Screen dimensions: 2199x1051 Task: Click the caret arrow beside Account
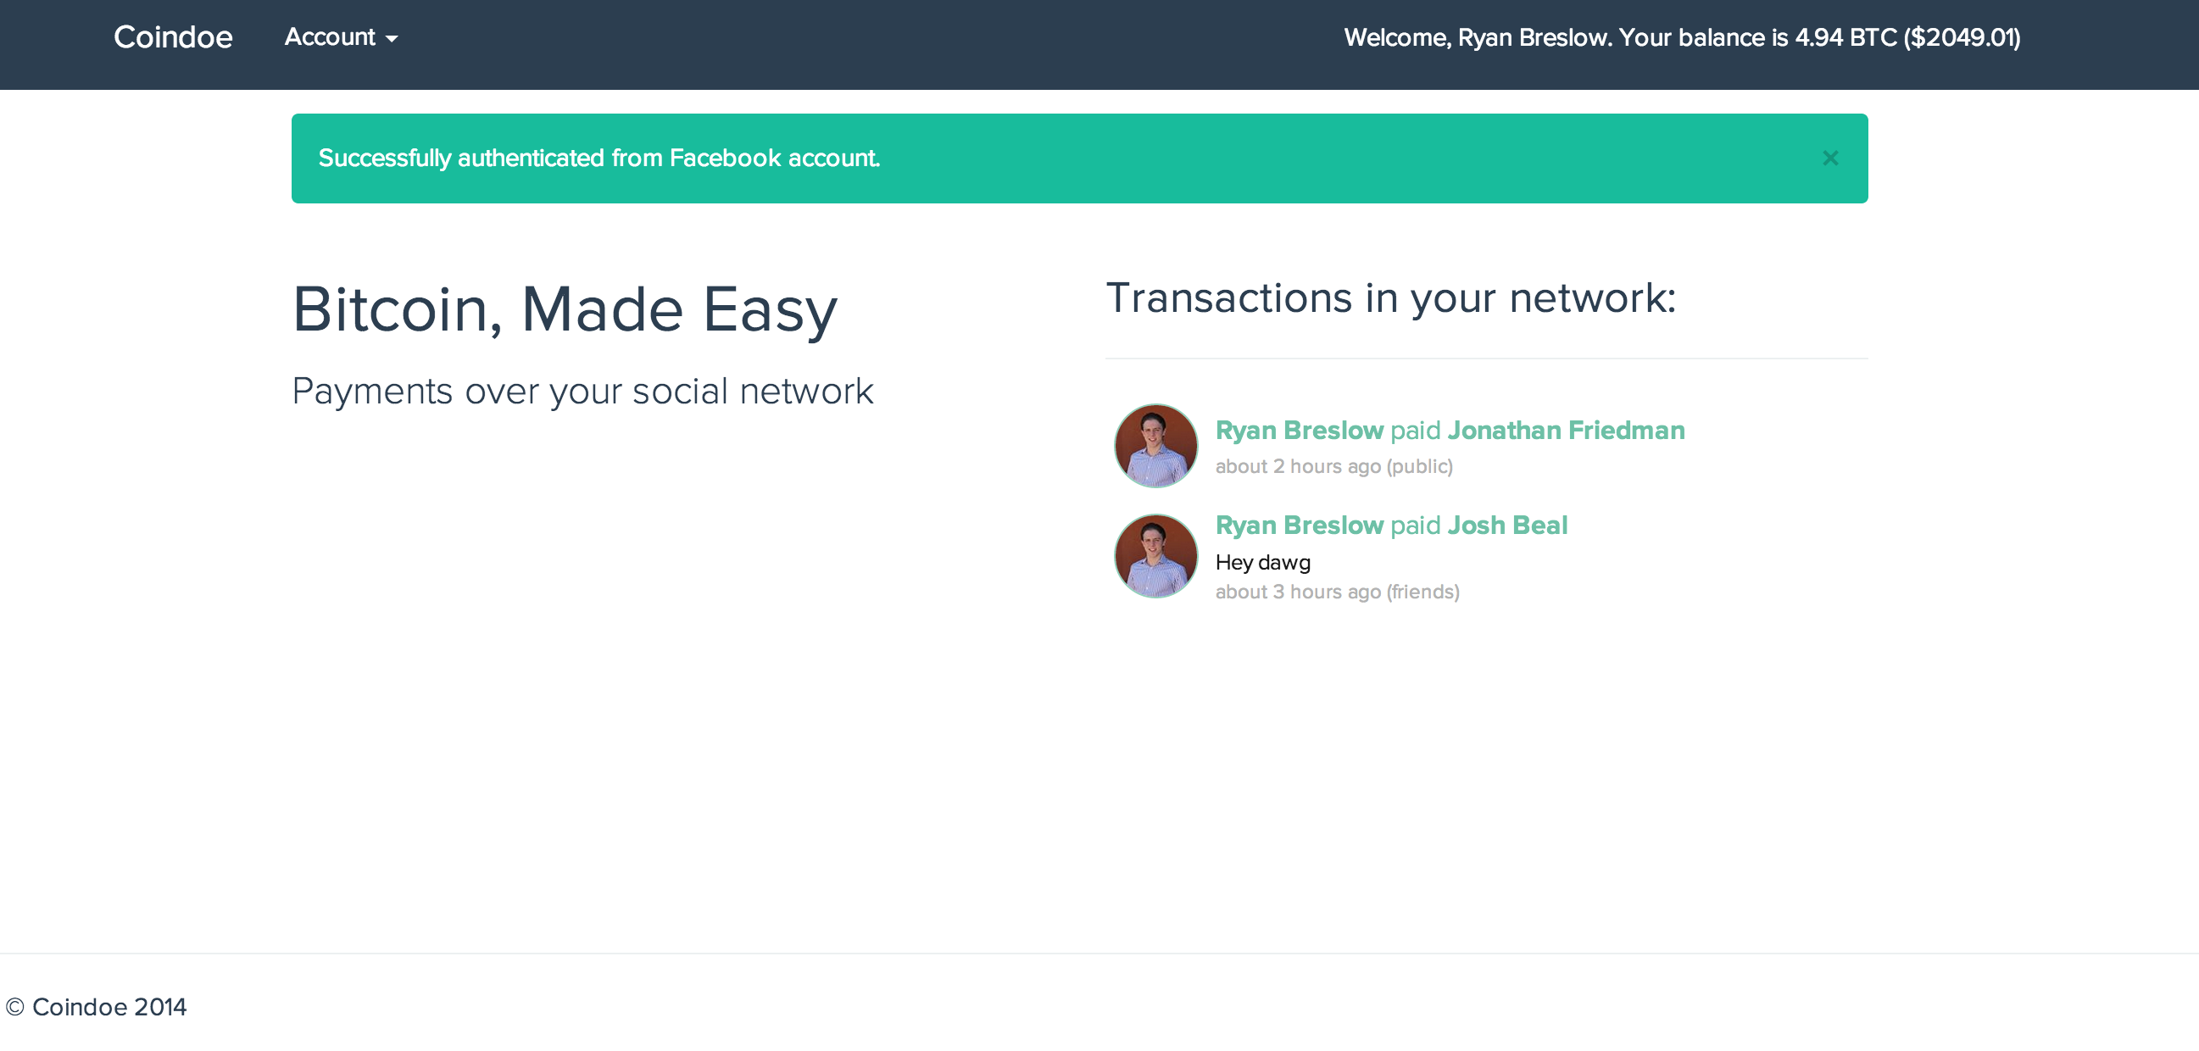pyautogui.click(x=392, y=39)
